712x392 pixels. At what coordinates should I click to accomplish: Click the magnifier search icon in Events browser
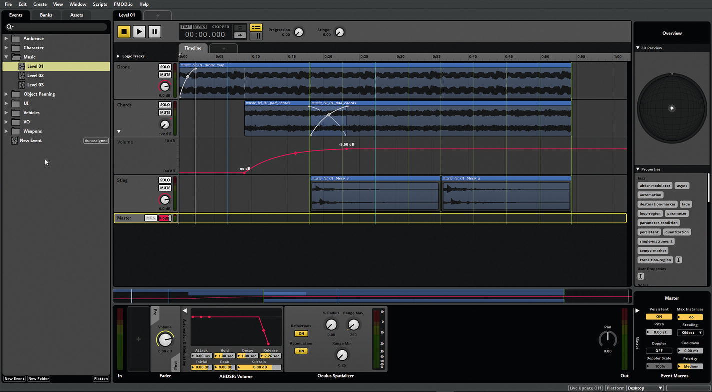[x=9, y=27]
